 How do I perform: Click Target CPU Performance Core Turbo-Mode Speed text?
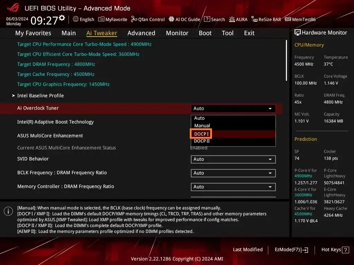click(84, 44)
